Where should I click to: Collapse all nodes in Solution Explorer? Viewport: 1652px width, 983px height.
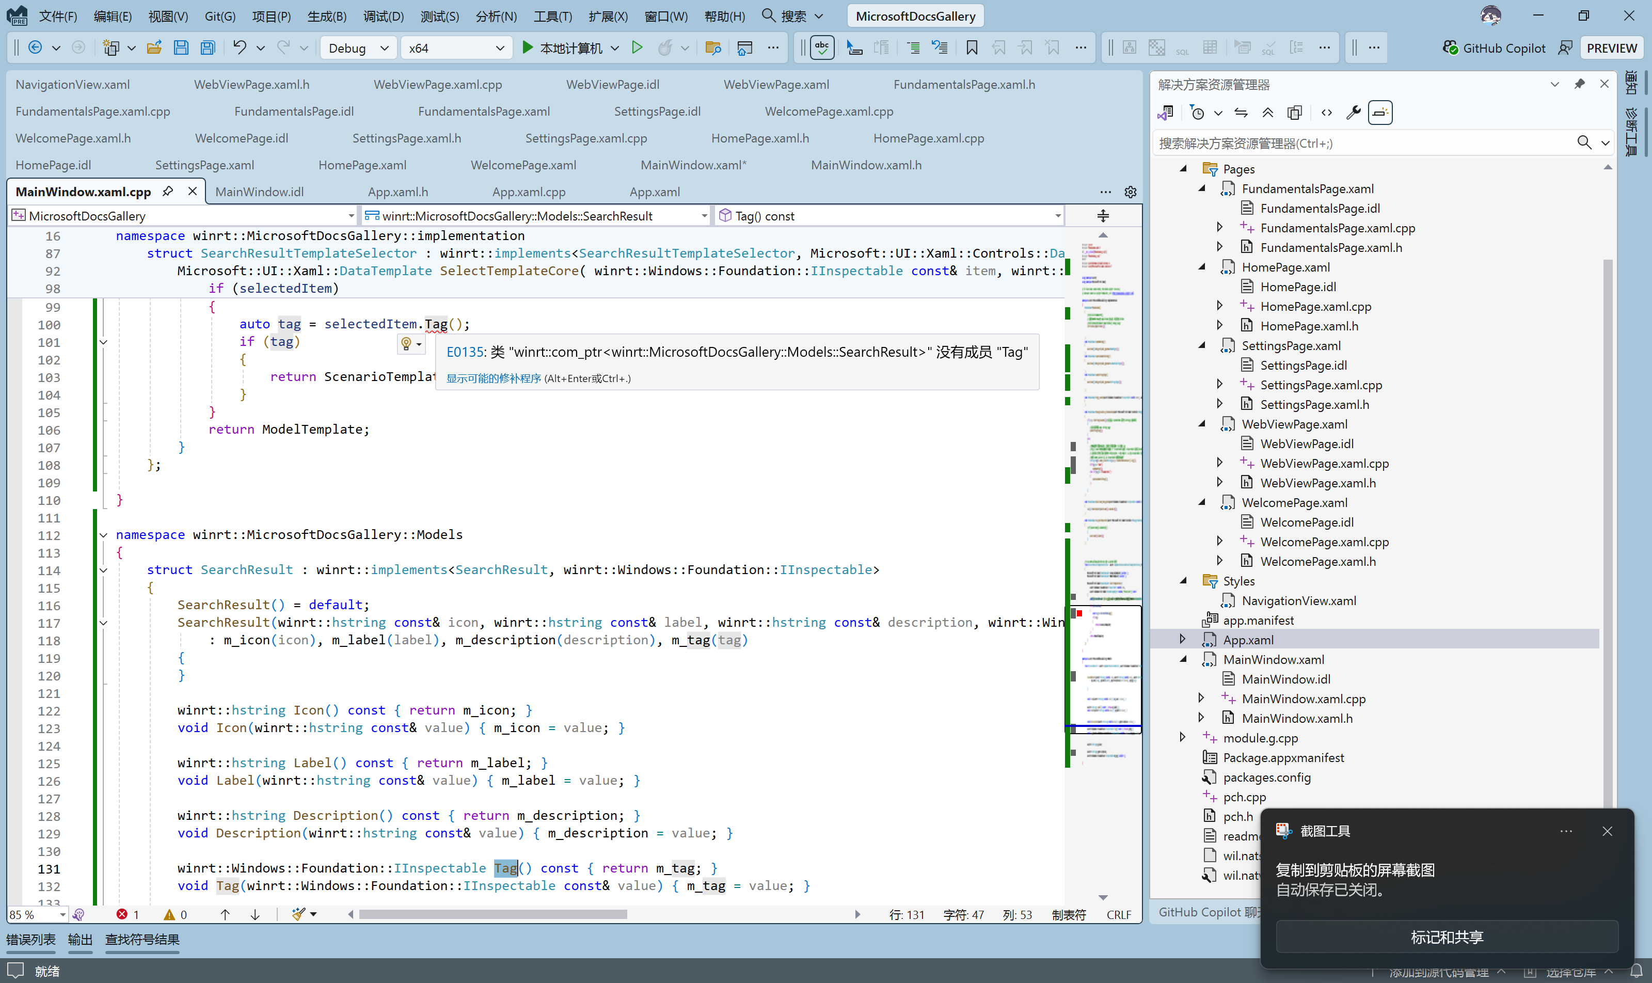pos(1268,112)
